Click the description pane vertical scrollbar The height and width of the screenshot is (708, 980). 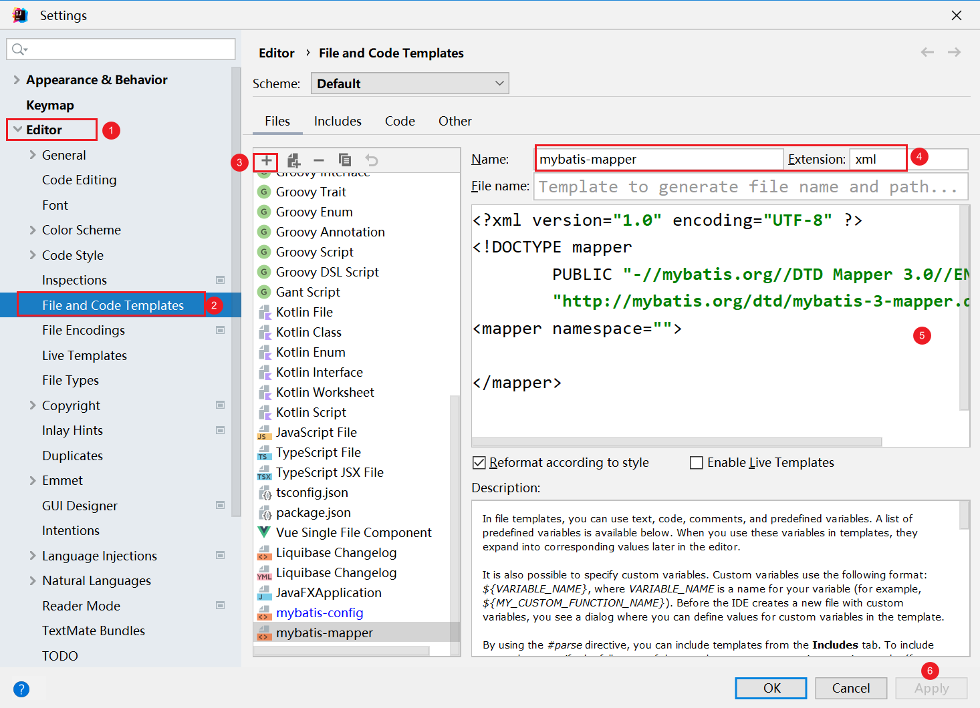pyautogui.click(x=964, y=515)
